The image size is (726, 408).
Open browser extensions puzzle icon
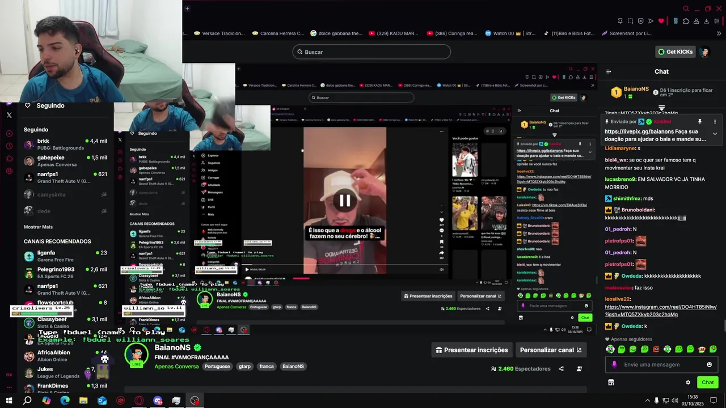[686, 21]
